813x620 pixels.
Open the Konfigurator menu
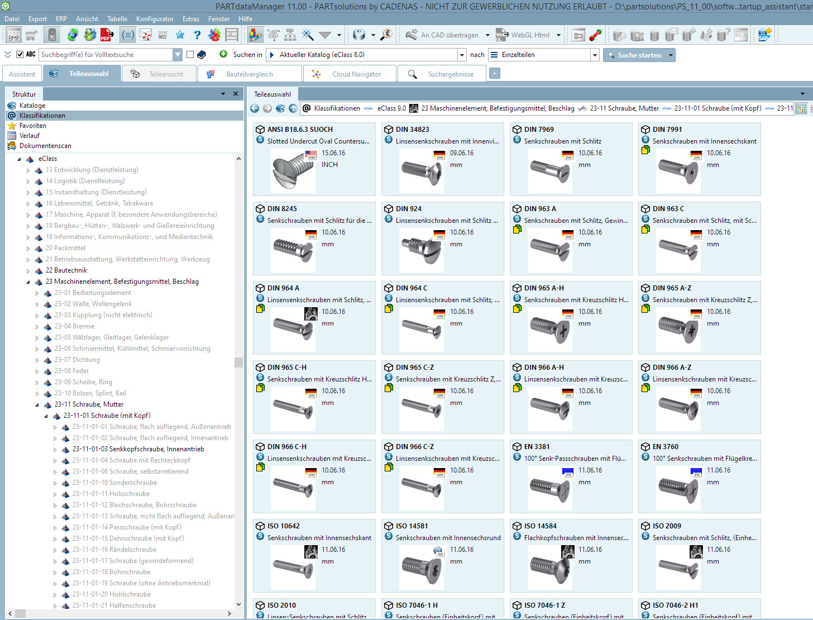155,19
